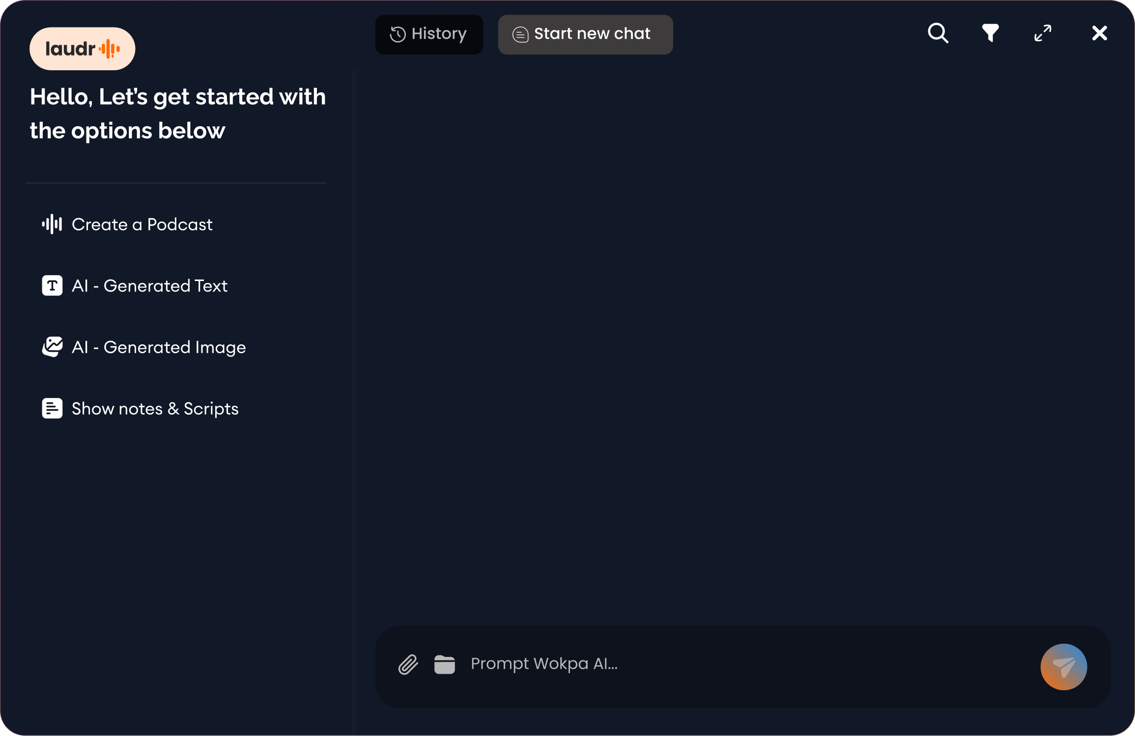Click the search magnifier icon
The height and width of the screenshot is (736, 1135).
937,33
